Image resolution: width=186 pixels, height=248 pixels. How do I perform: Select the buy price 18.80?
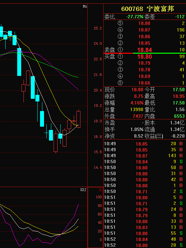[x=145, y=57]
